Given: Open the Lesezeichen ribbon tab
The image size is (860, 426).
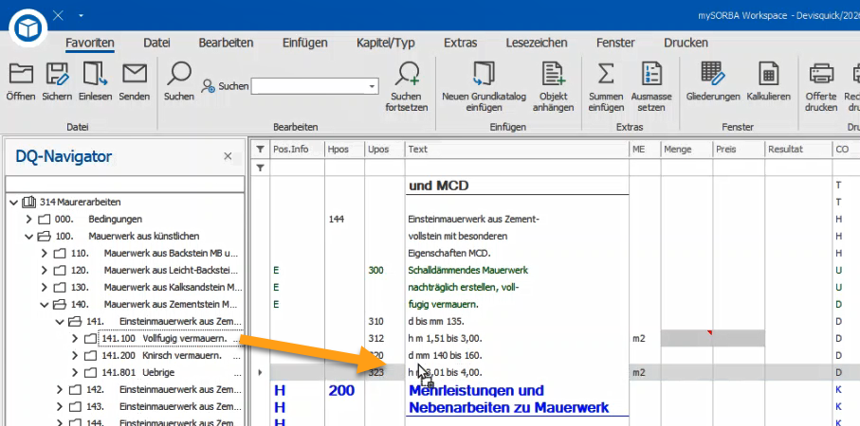Looking at the screenshot, I should 537,43.
